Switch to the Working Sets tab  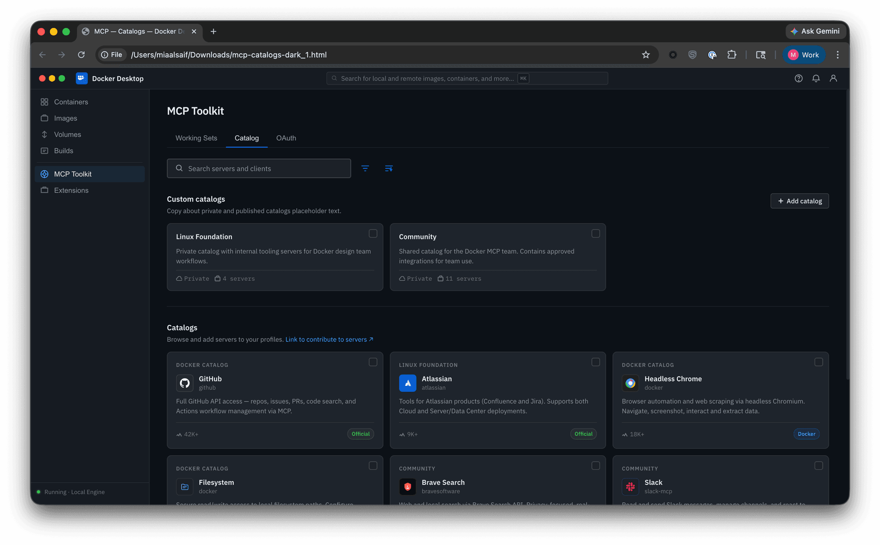pos(196,138)
